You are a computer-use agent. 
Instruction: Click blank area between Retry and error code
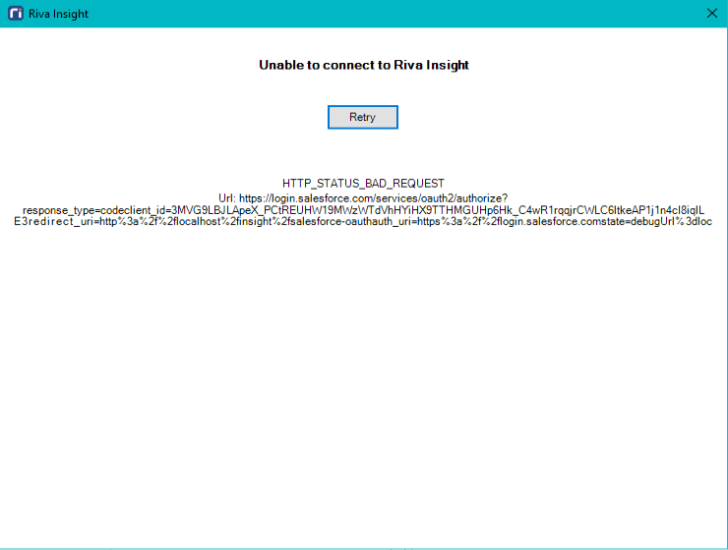[363, 154]
